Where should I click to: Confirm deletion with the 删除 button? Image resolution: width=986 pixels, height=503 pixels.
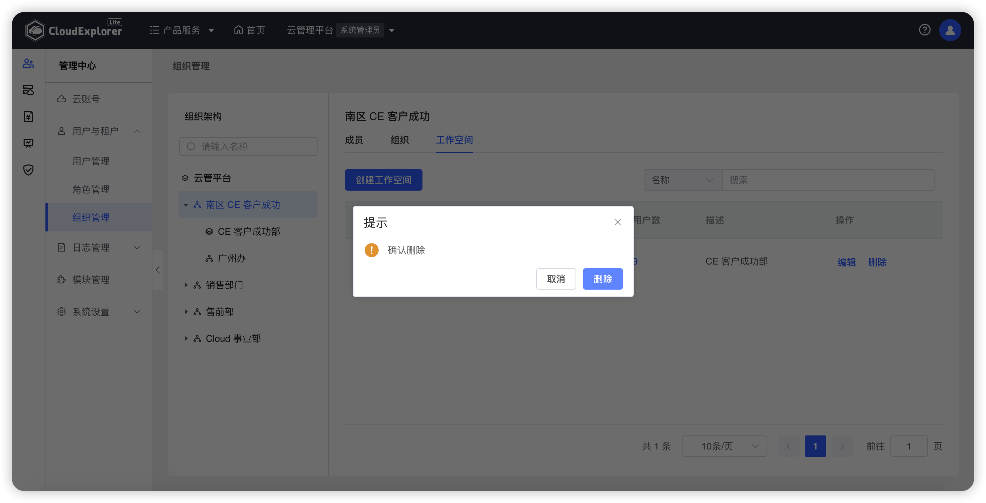pos(603,279)
